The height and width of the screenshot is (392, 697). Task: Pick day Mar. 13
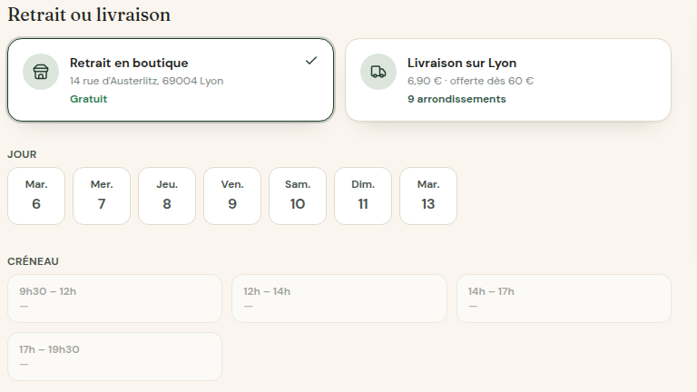tap(428, 196)
